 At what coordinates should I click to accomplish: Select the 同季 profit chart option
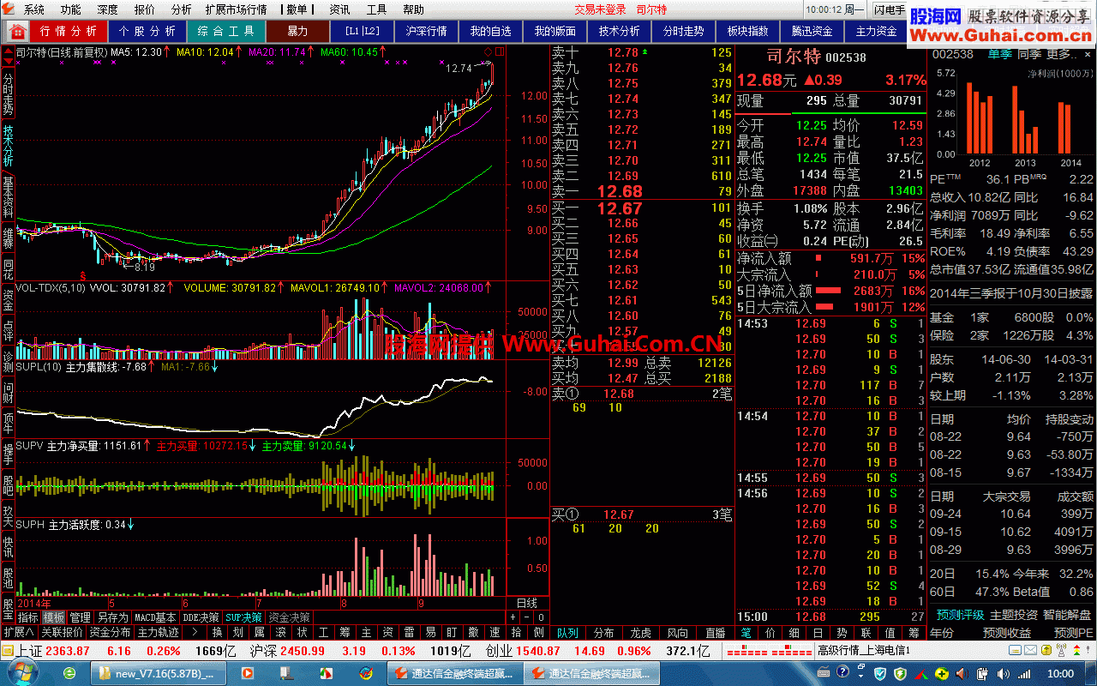[1028, 54]
